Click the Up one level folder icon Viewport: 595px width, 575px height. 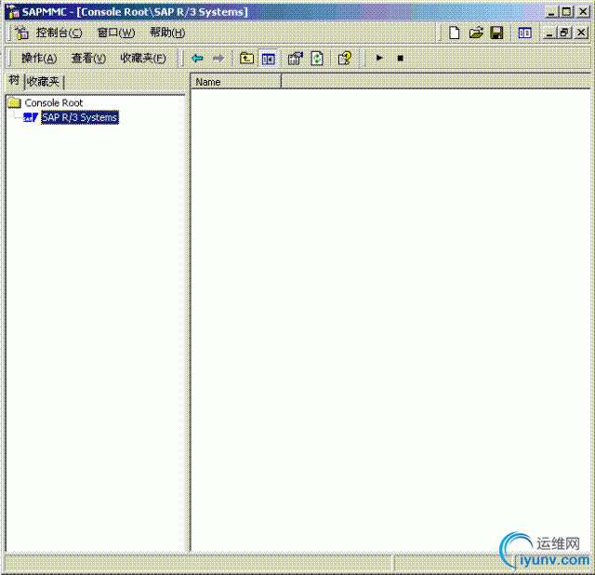pyautogui.click(x=246, y=59)
